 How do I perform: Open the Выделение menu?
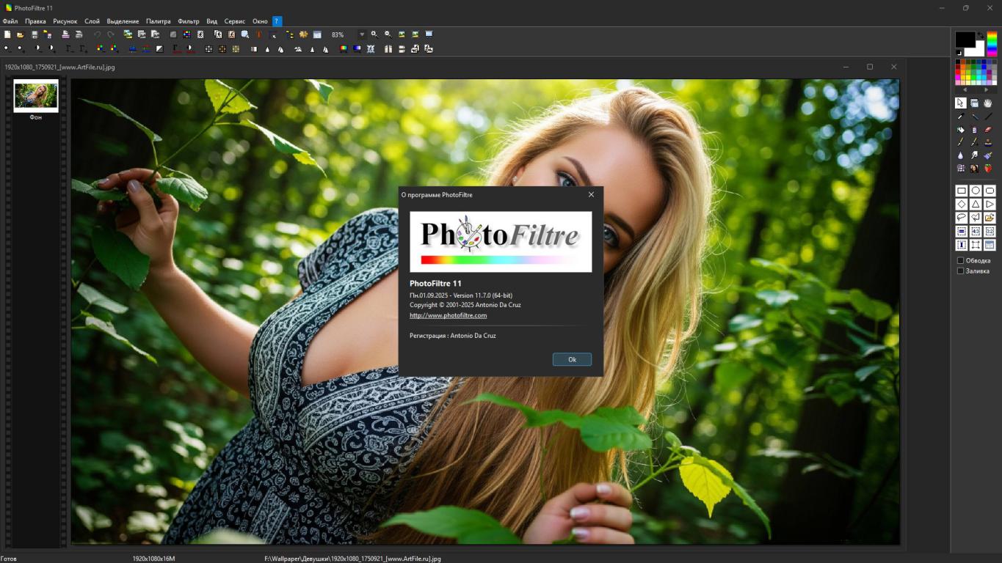[123, 21]
